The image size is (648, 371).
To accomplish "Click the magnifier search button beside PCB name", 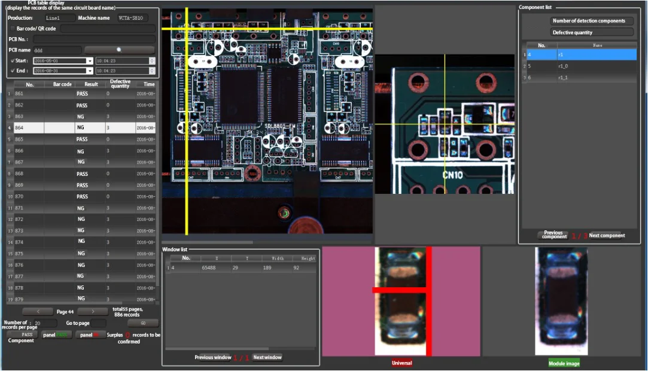I will [119, 50].
